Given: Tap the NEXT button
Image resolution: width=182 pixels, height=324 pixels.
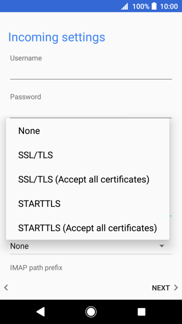Looking at the screenshot, I should pos(161,288).
